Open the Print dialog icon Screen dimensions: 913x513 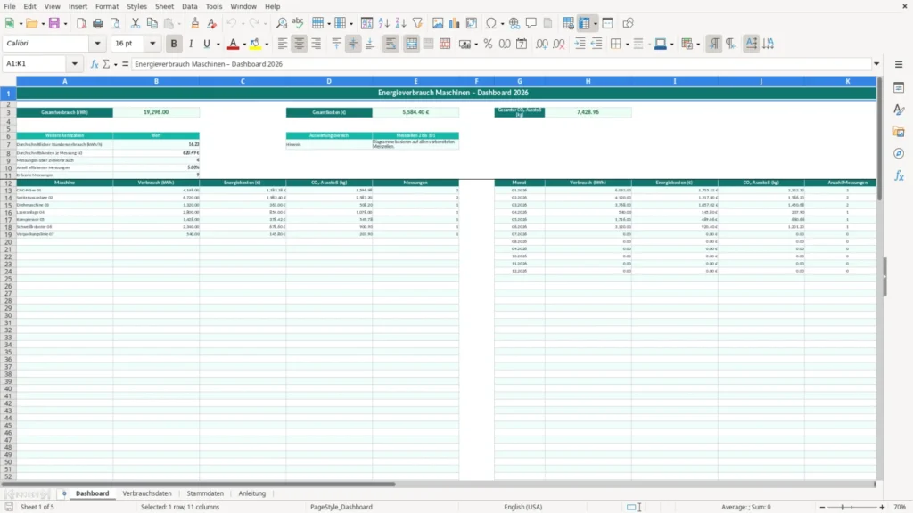click(98, 23)
